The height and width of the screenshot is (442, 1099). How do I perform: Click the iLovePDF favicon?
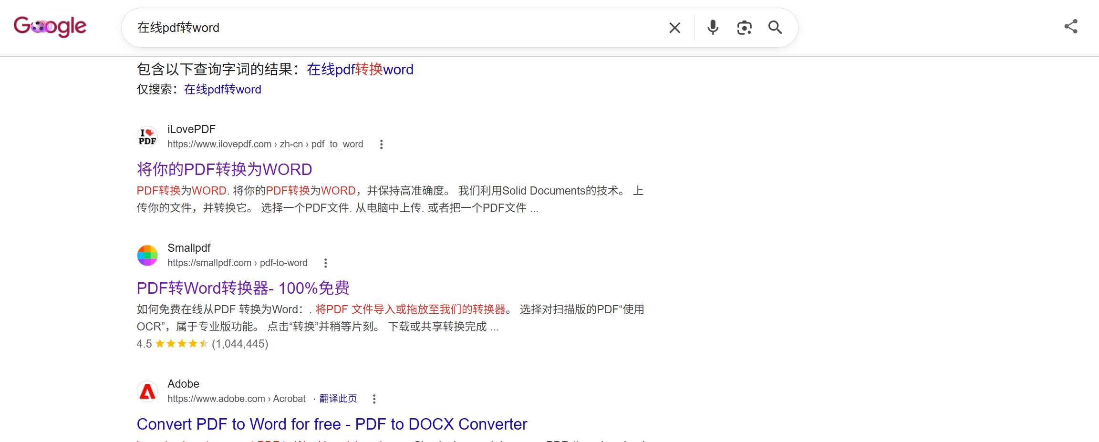pyautogui.click(x=147, y=137)
